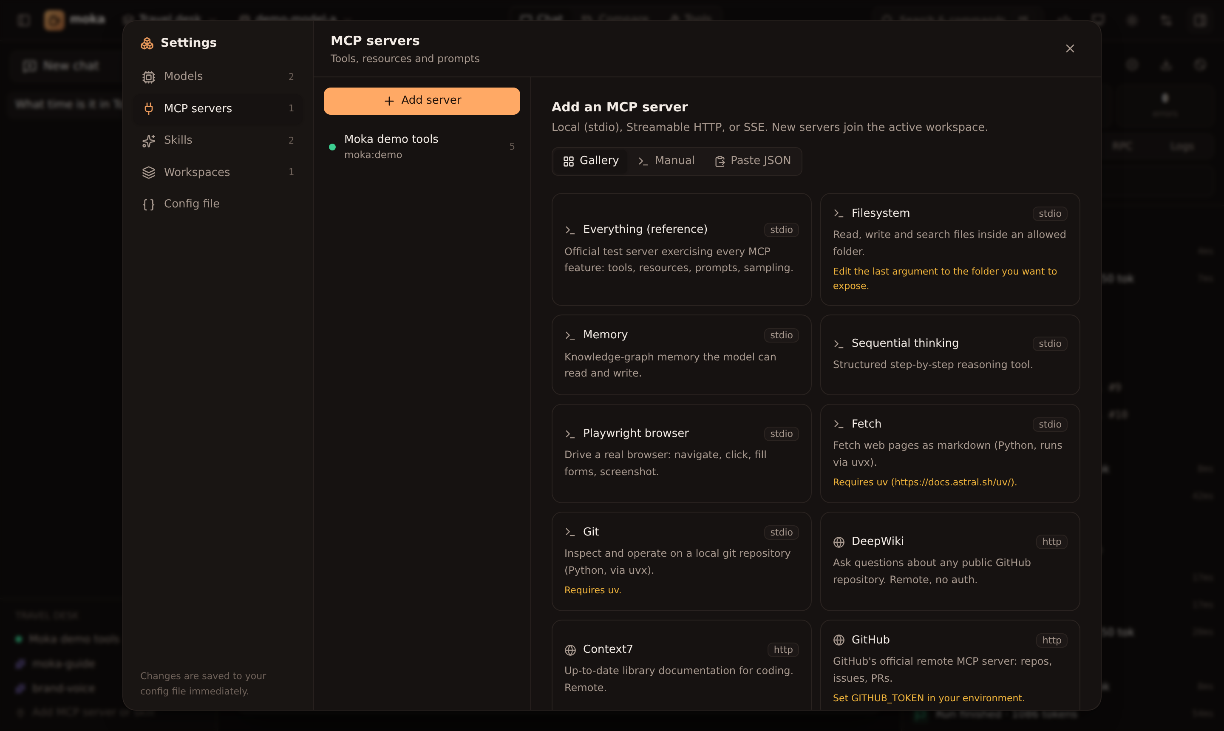Choose the Git server card
This screenshot has height=731, width=1224.
point(681,561)
